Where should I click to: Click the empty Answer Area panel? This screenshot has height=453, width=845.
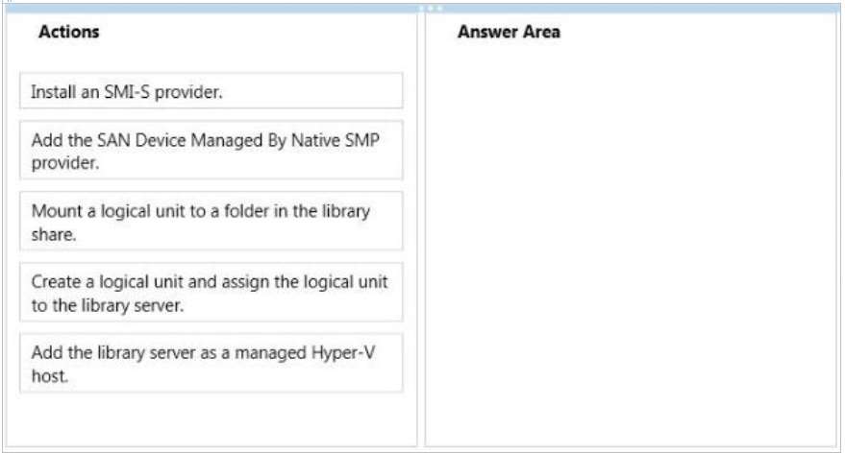(631, 242)
